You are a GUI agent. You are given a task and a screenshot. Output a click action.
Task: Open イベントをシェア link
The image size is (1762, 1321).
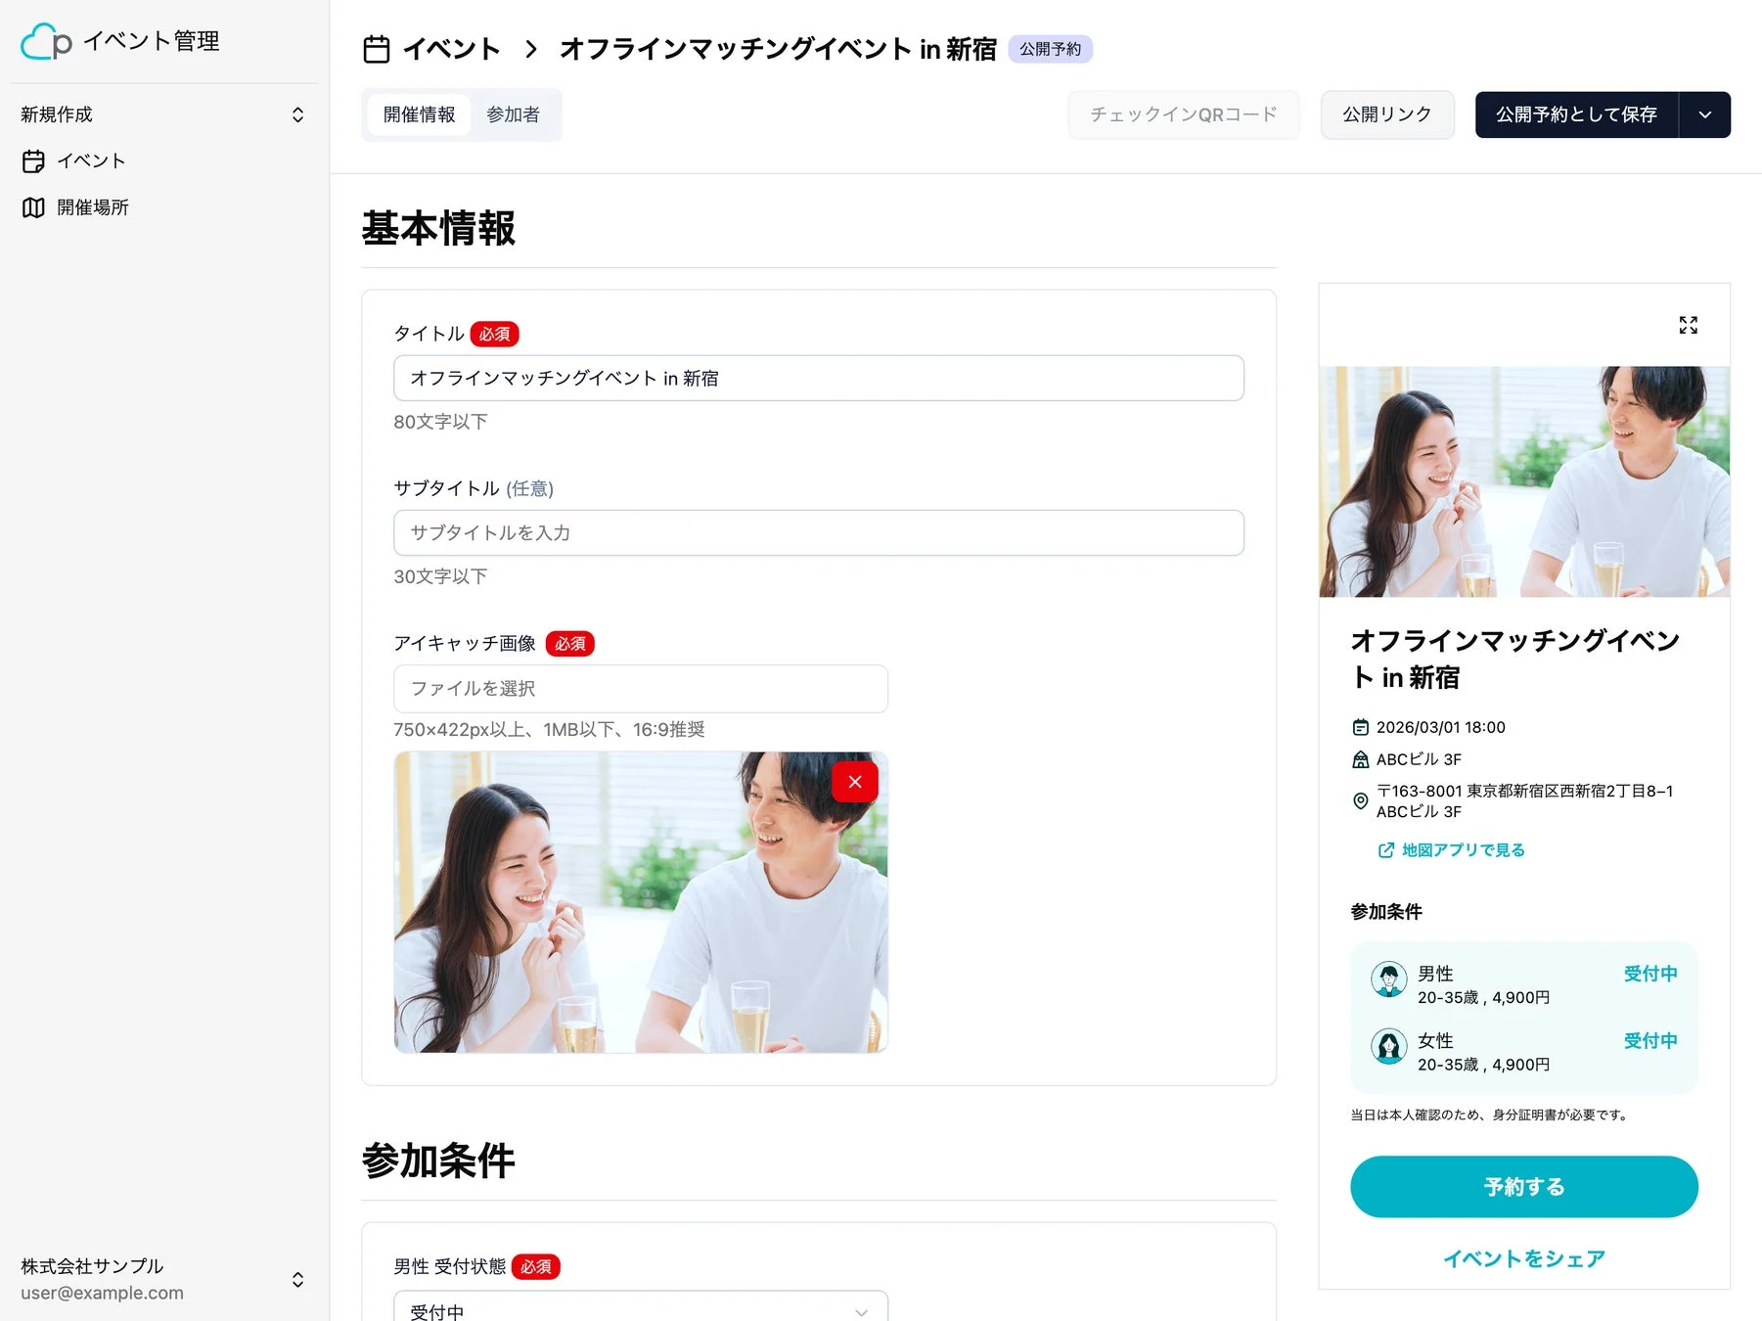tap(1523, 1258)
